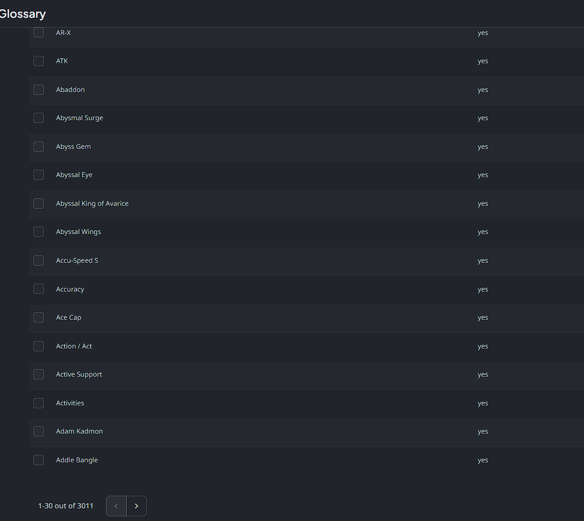Image resolution: width=584 pixels, height=521 pixels.
Task: Tick the Abyssal Wings checkbox
Action: tap(39, 232)
